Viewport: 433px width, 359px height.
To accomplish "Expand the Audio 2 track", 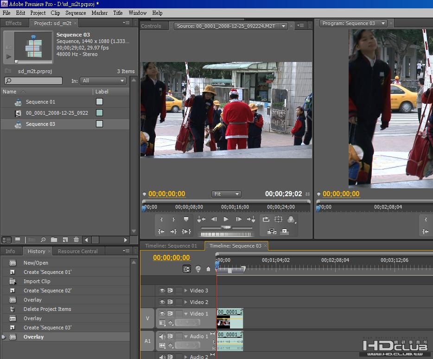I will [185, 357].
